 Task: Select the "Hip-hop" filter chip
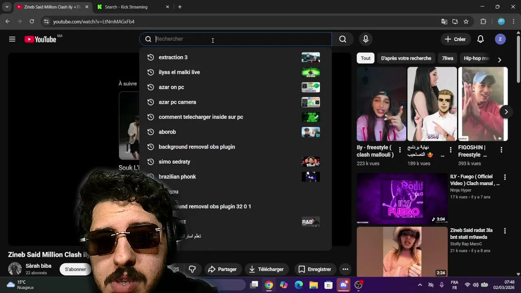coord(476,58)
